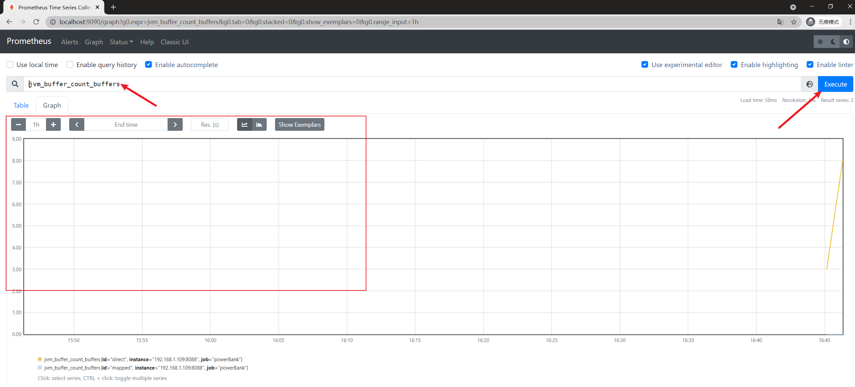Click the search magnifier icon beside the query
Screen dimensions: 855x387
(15, 84)
